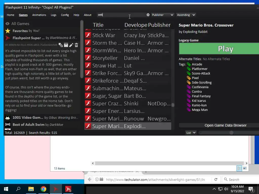Click the delete playlist trash icon

(x=76, y=45)
